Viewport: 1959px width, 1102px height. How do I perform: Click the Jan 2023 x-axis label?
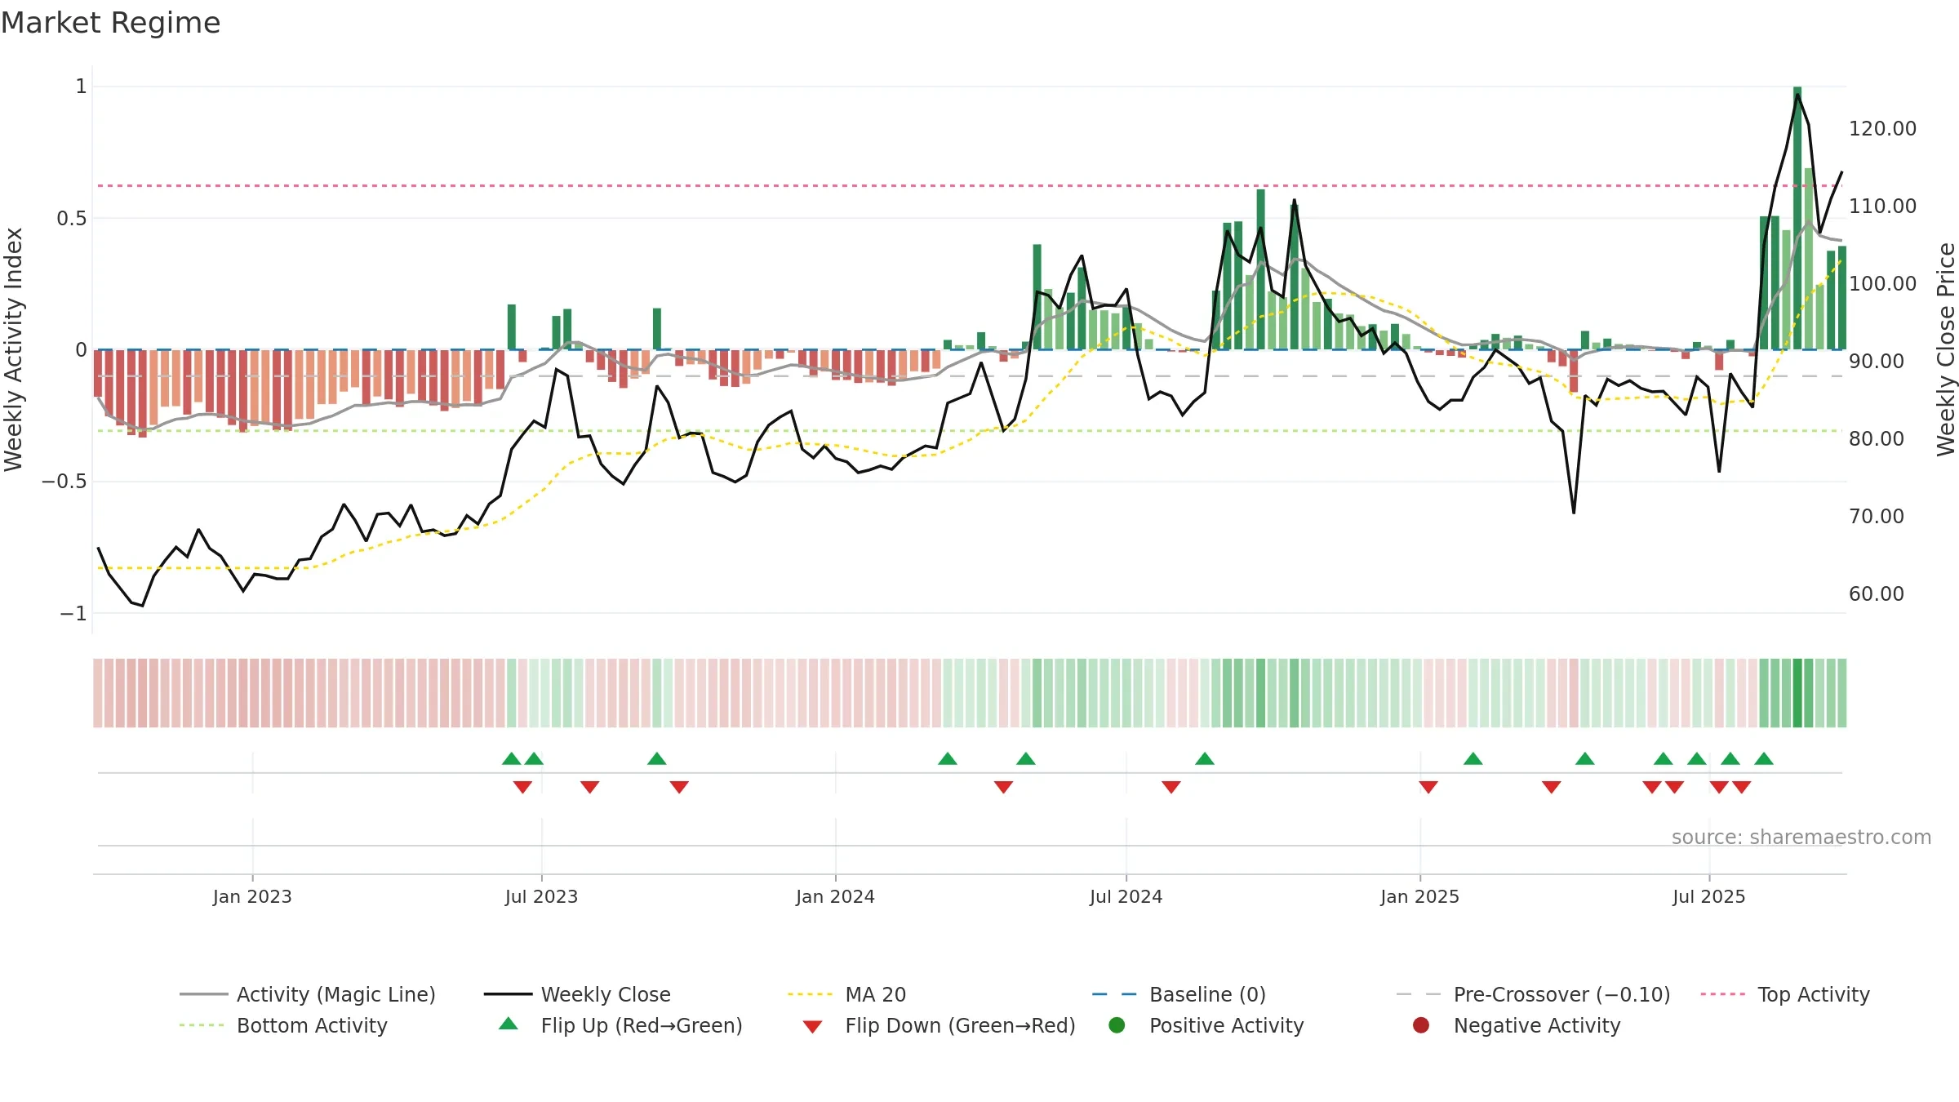coord(252,896)
